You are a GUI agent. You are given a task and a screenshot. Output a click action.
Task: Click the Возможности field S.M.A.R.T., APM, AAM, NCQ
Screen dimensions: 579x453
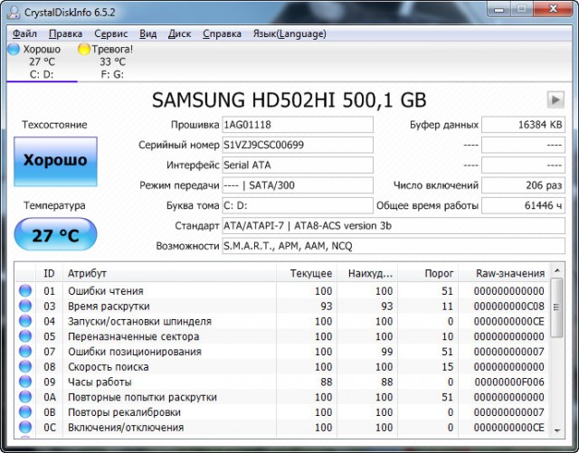click(394, 246)
